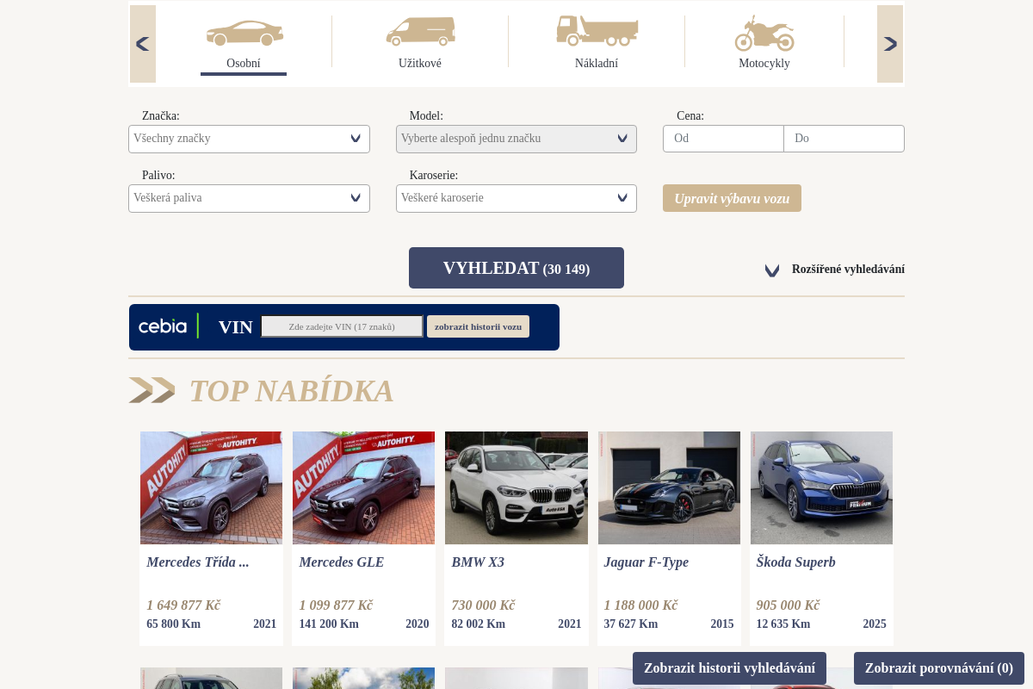This screenshot has height=689, width=1033.
Task: Open the Mercedes Třída ... title link
Action: (197, 562)
